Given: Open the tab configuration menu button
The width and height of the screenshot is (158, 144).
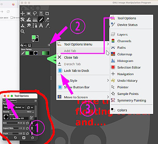Looking at the screenshot, I should [49, 45].
